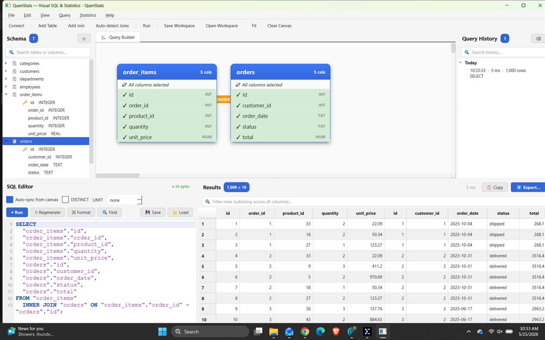Expand the departments table node
This screenshot has width=545, height=340.
tap(6, 79)
